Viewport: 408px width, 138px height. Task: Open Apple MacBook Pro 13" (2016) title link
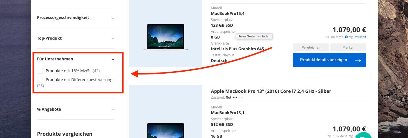[271, 91]
